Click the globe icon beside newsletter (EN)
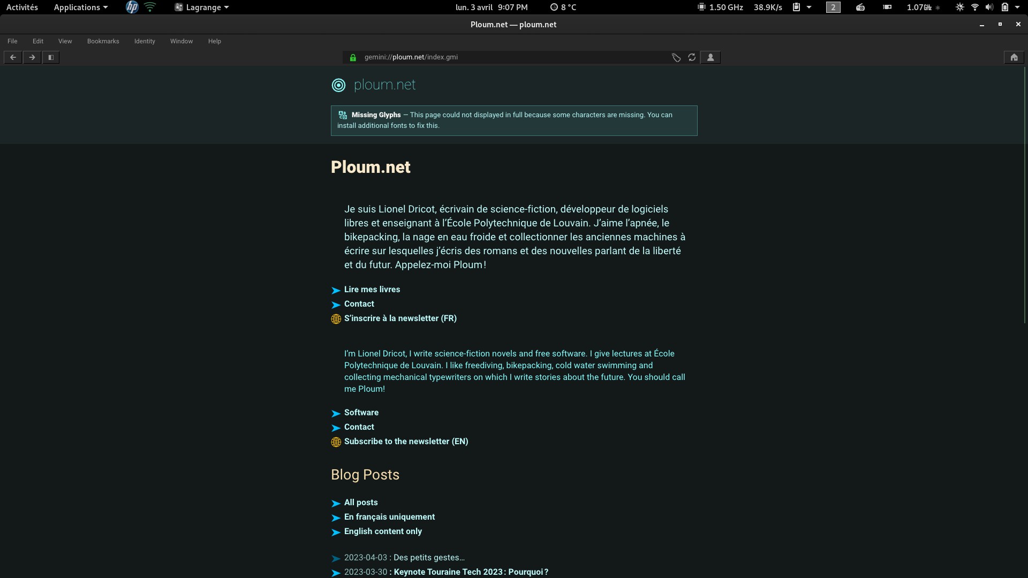This screenshot has height=578, width=1028. pyautogui.click(x=336, y=442)
